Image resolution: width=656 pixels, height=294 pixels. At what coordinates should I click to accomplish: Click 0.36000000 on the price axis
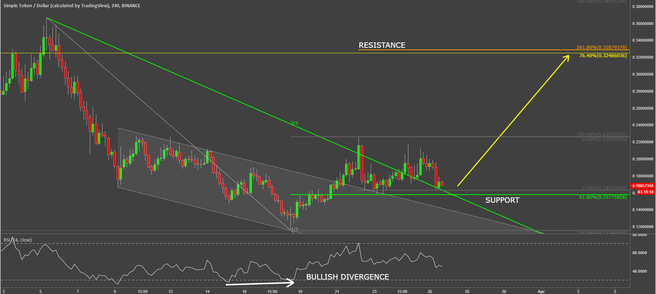(643, 24)
